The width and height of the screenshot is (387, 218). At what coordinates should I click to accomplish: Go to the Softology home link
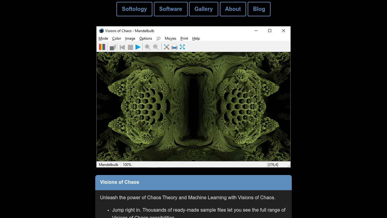click(134, 9)
